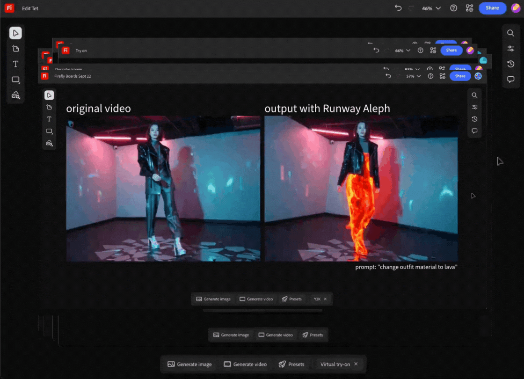This screenshot has width=524, height=379.
Task: Click the "original video" heading text
Action: click(x=98, y=108)
